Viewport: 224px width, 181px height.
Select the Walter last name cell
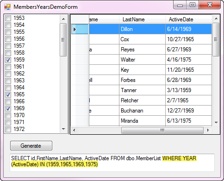[x=142, y=60]
